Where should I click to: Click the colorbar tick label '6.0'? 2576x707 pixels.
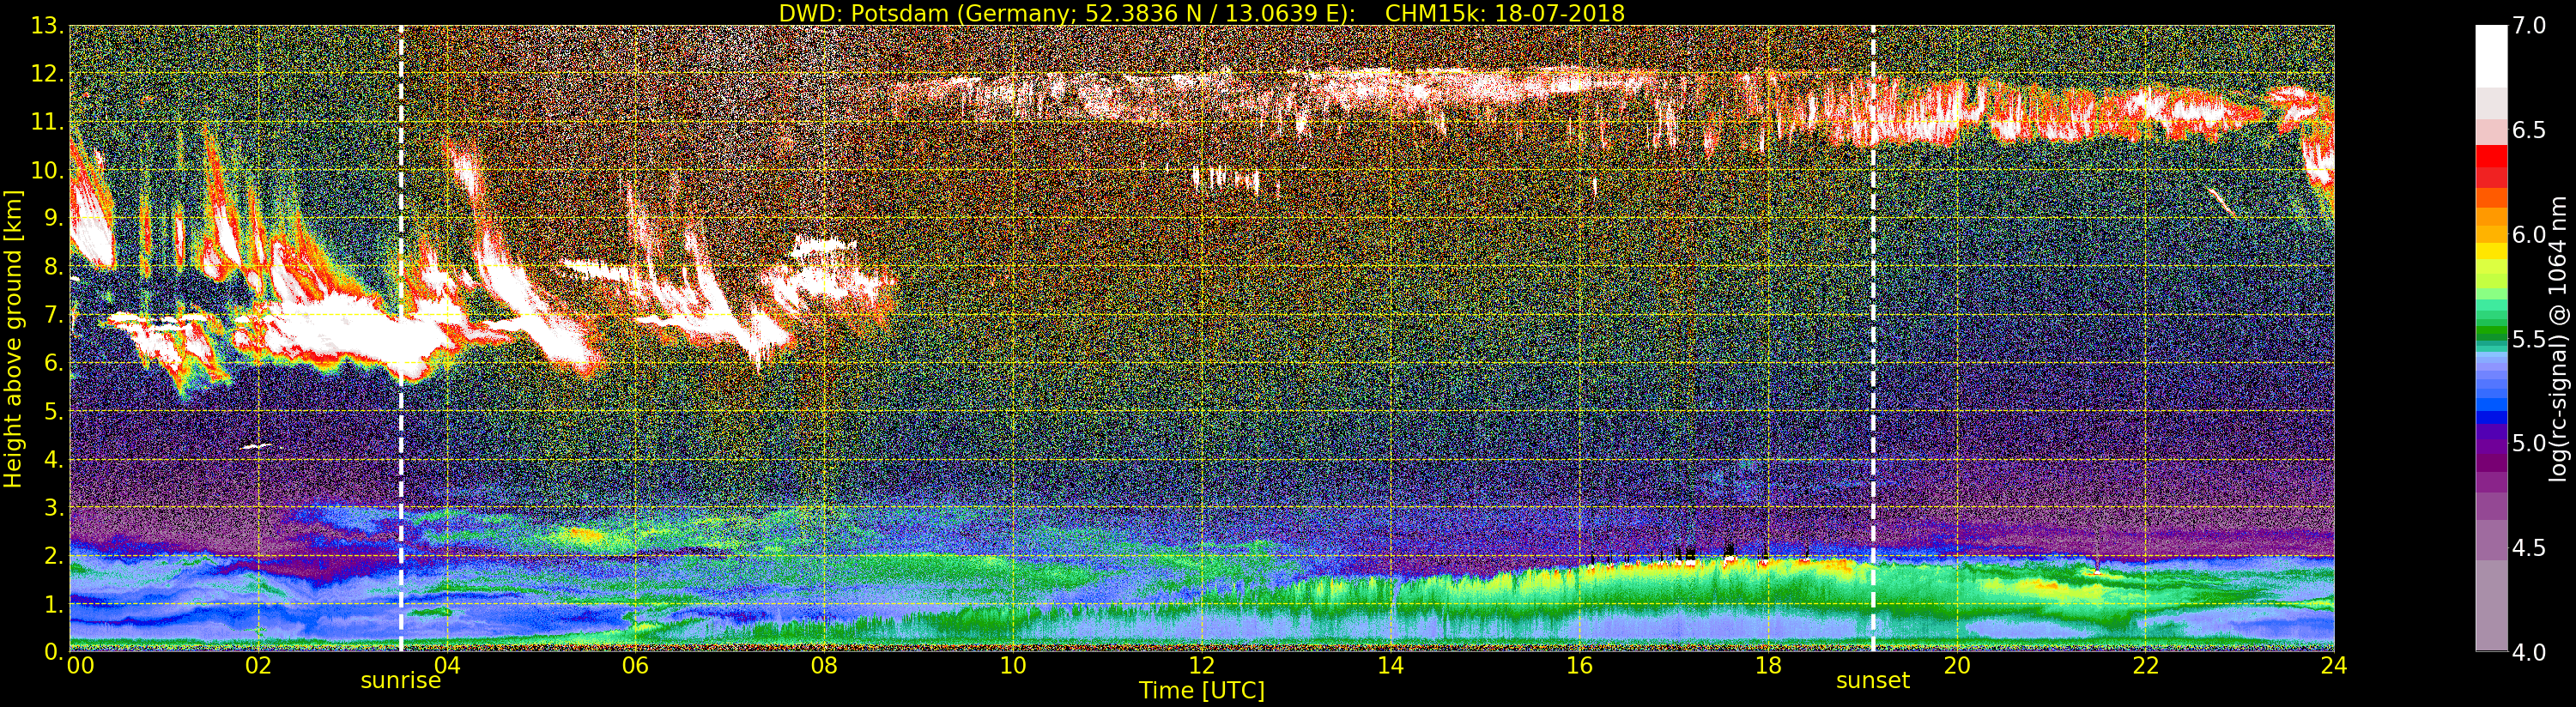click(2529, 235)
